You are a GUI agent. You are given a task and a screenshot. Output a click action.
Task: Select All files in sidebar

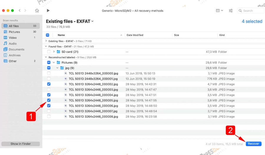(14, 26)
